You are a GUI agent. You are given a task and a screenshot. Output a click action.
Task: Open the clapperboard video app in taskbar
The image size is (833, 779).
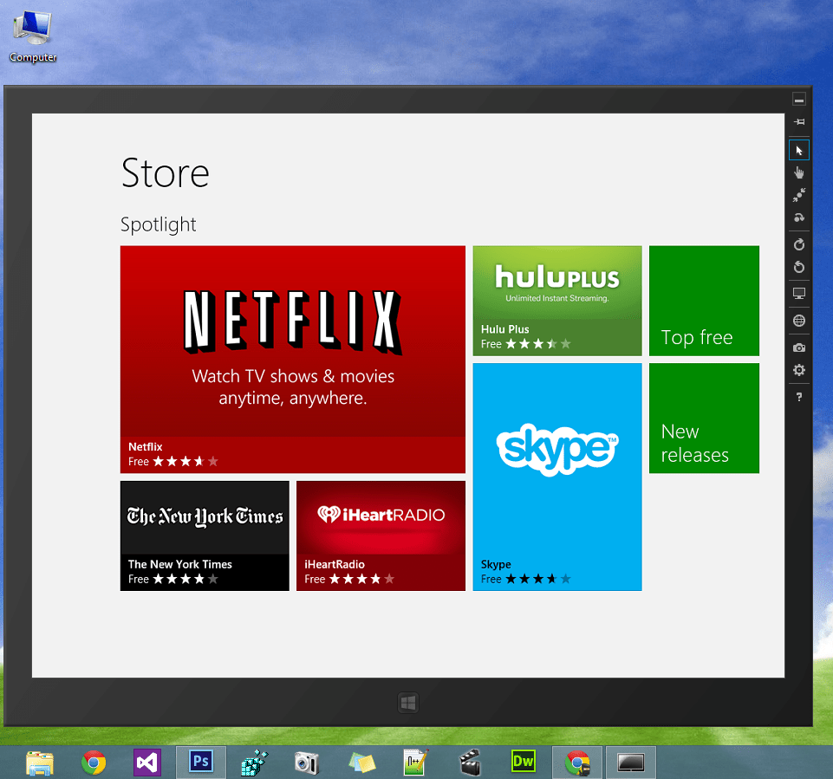point(470,763)
